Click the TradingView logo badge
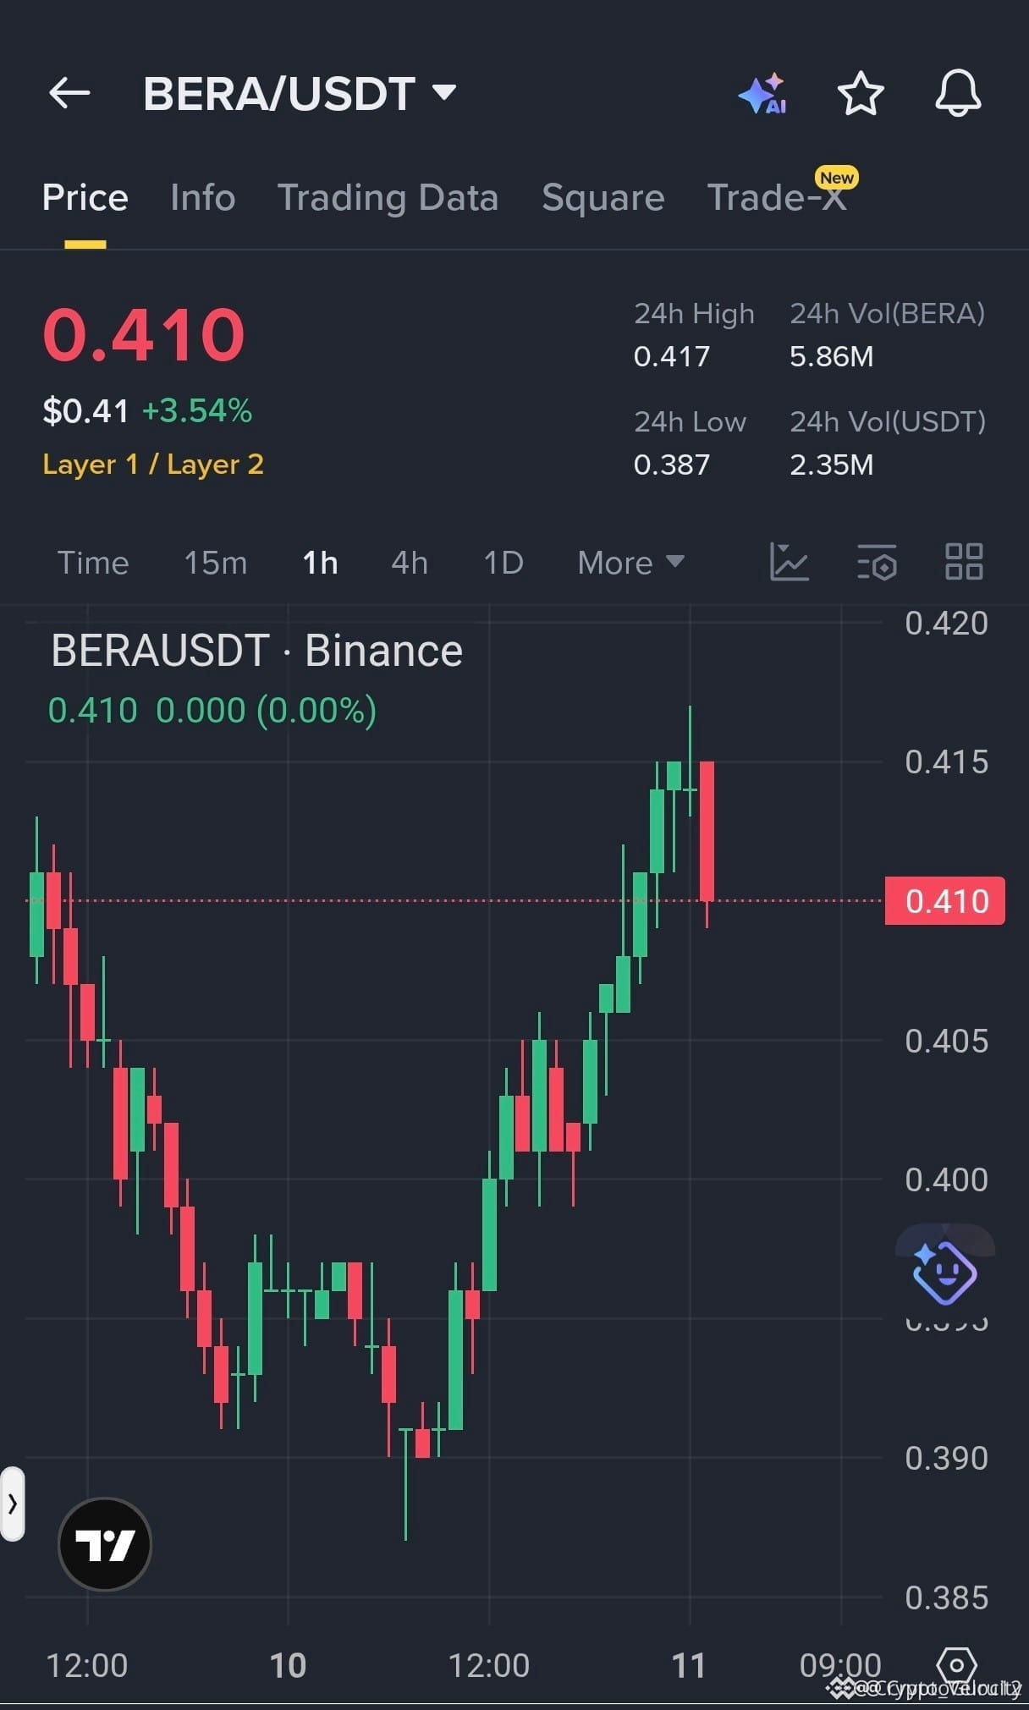The image size is (1029, 1710). [105, 1544]
